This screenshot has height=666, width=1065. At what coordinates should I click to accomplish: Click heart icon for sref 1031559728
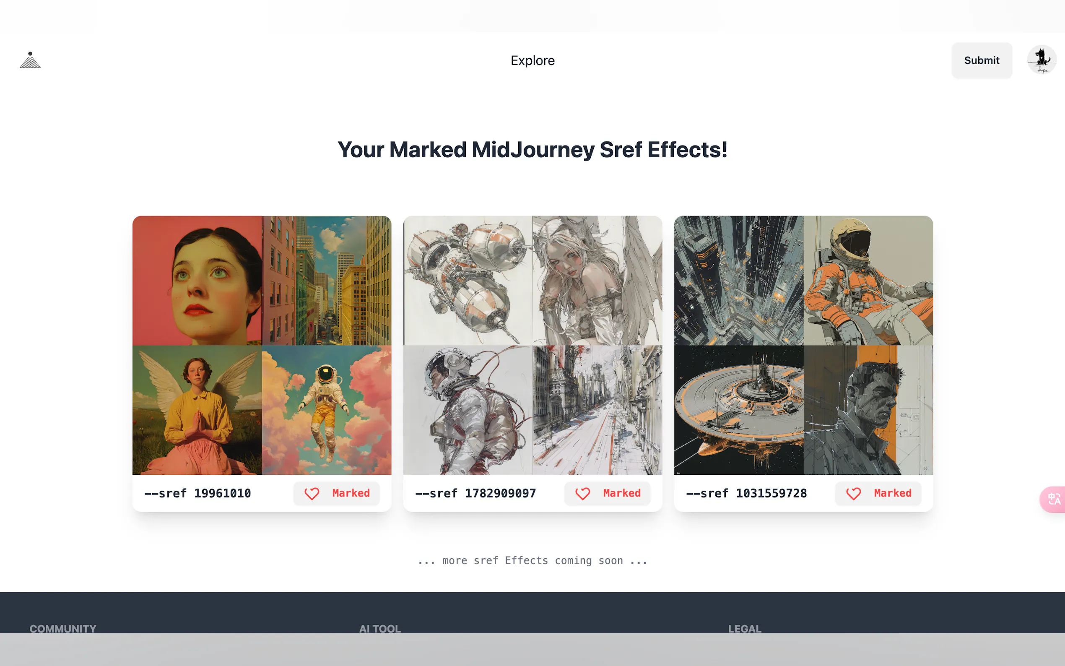point(853,493)
